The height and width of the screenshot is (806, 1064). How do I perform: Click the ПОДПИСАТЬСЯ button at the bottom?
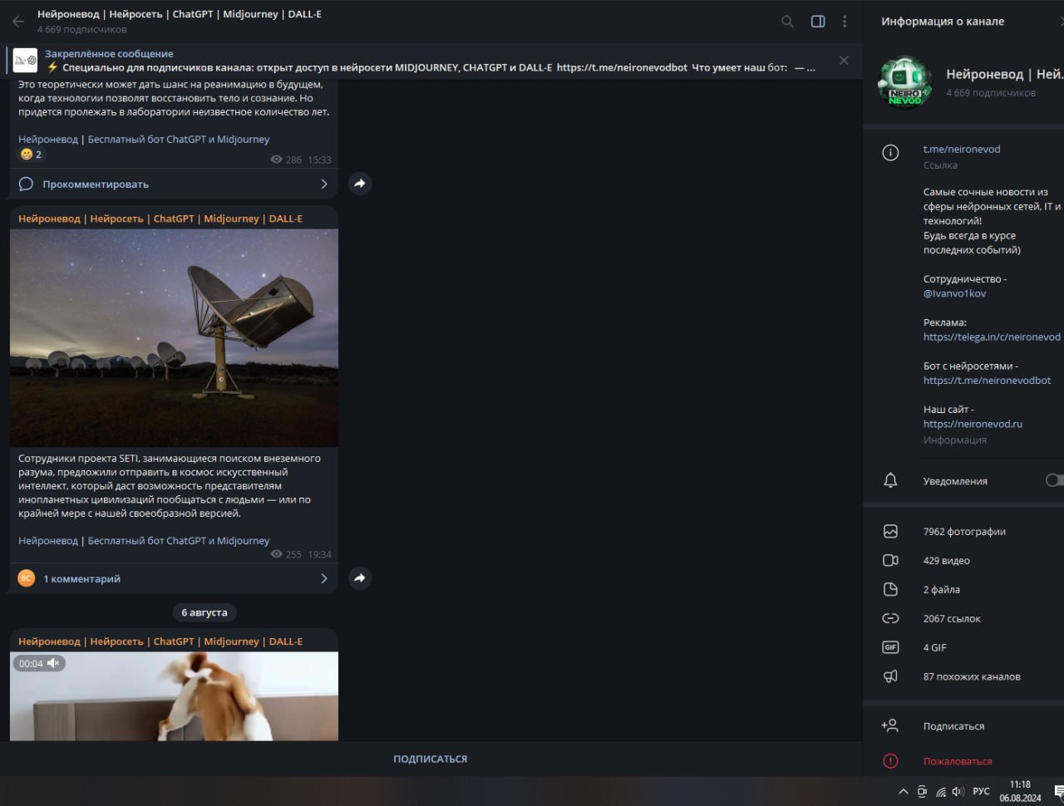(x=431, y=759)
